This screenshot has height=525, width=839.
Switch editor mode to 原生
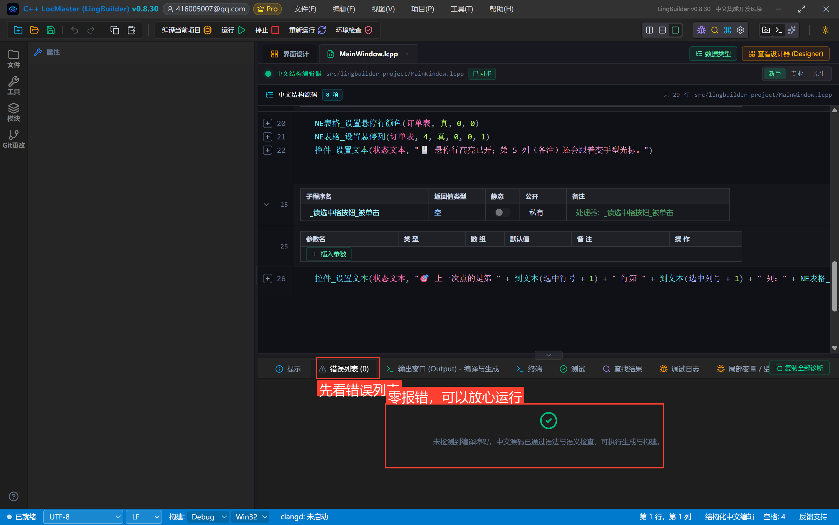pos(819,73)
